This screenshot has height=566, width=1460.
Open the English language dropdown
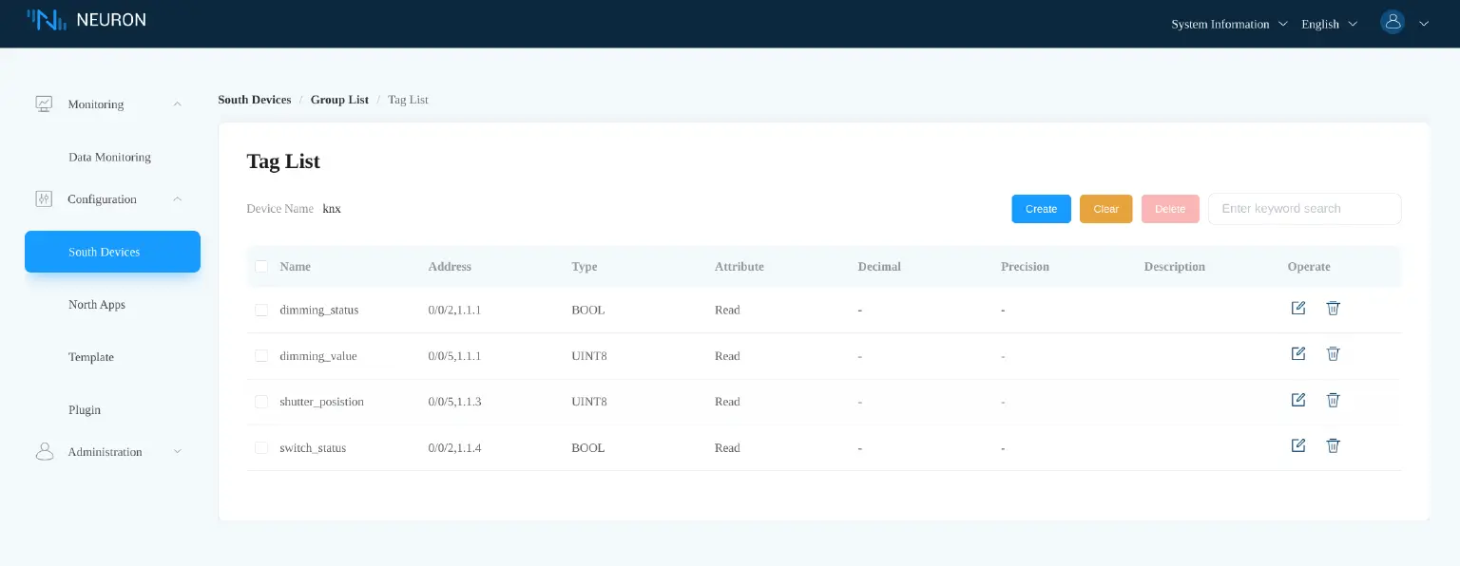[1328, 24]
